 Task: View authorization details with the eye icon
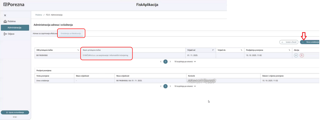coord(296,55)
